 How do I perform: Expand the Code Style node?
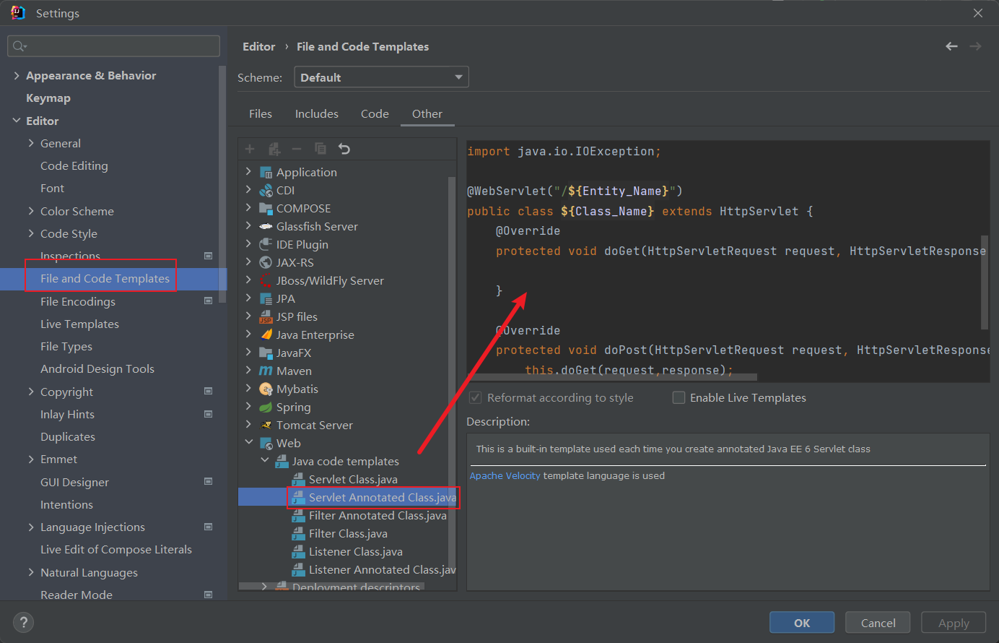(31, 233)
